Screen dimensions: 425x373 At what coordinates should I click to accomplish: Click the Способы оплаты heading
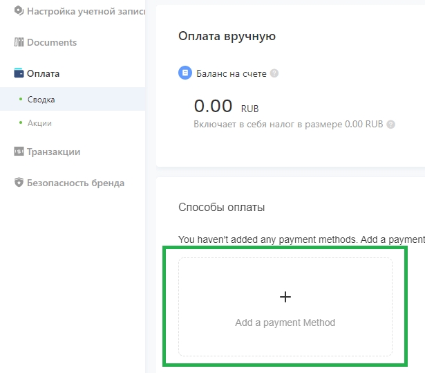point(221,208)
